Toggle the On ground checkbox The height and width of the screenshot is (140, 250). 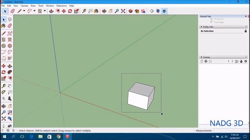tap(212, 19)
